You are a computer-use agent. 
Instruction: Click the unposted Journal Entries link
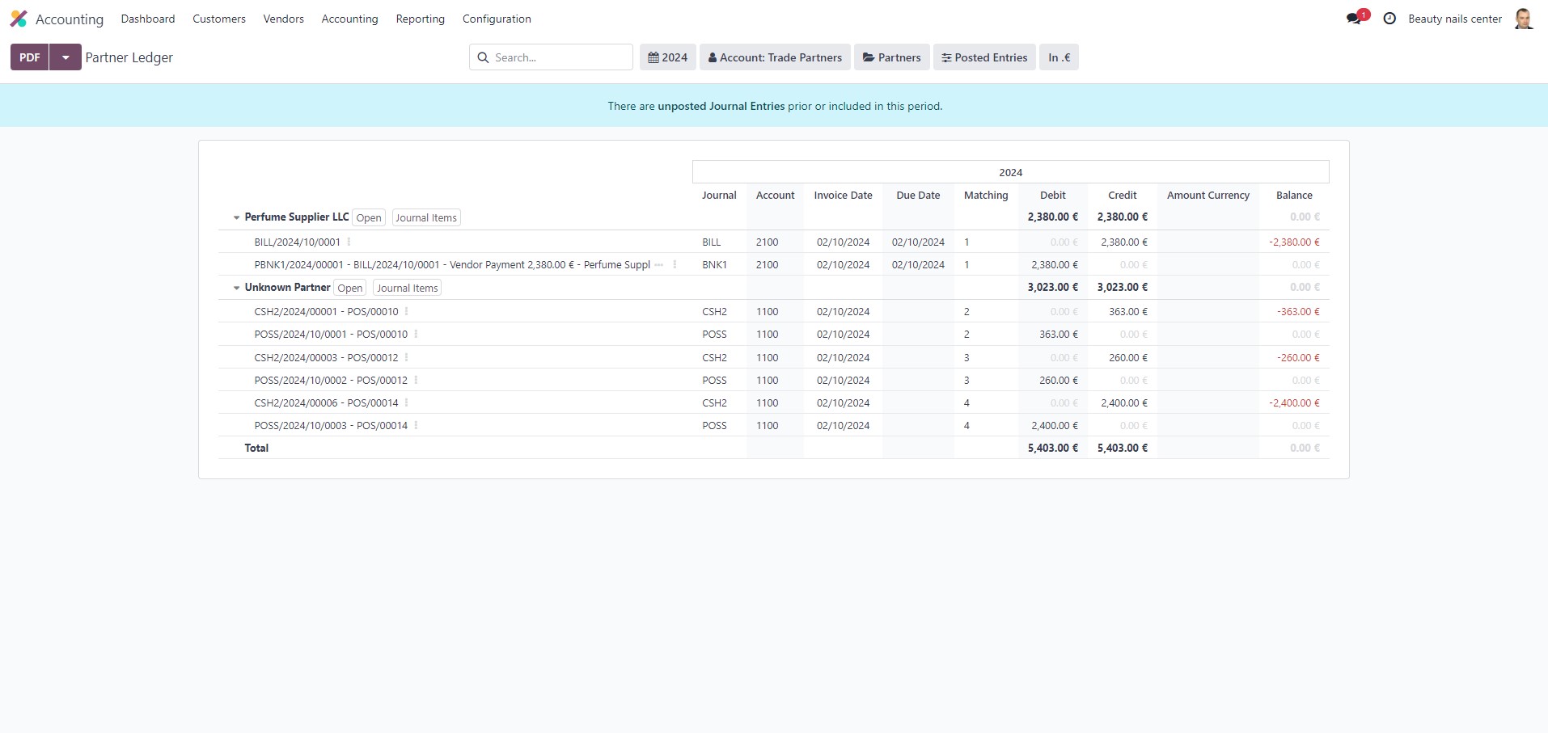pyautogui.click(x=721, y=106)
